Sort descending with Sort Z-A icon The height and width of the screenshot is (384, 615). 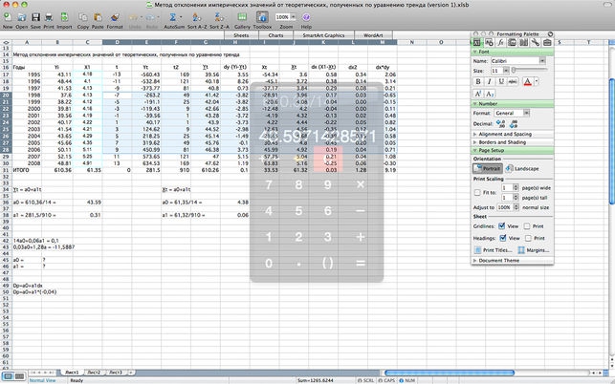tap(219, 17)
